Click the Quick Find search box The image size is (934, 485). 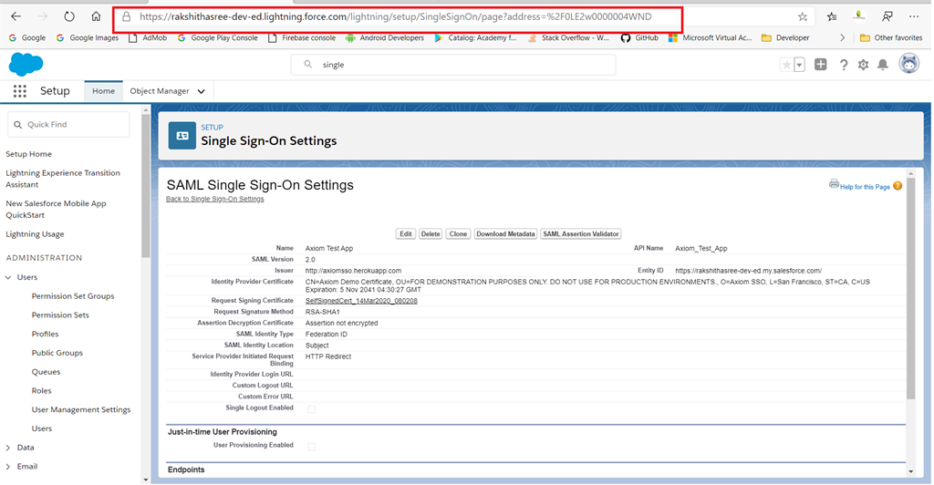(x=68, y=124)
